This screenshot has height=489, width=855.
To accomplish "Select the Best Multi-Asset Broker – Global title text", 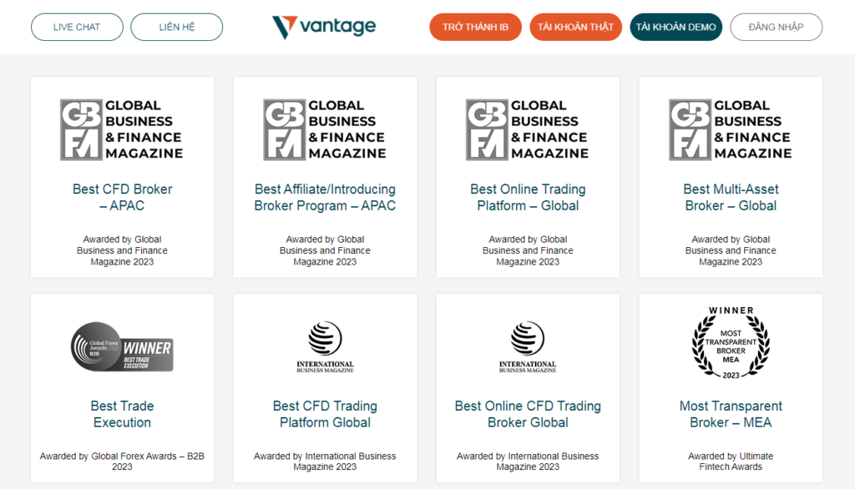I will pyautogui.click(x=731, y=197).
